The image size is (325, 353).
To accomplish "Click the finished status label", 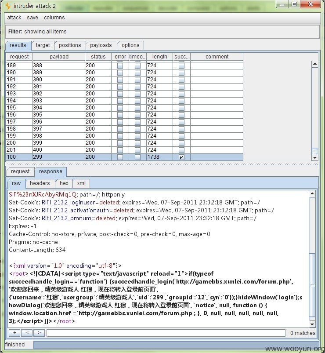I will coord(15,345).
